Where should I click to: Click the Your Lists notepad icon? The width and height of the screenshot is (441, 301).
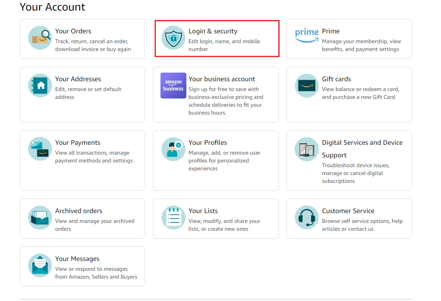[x=173, y=217]
